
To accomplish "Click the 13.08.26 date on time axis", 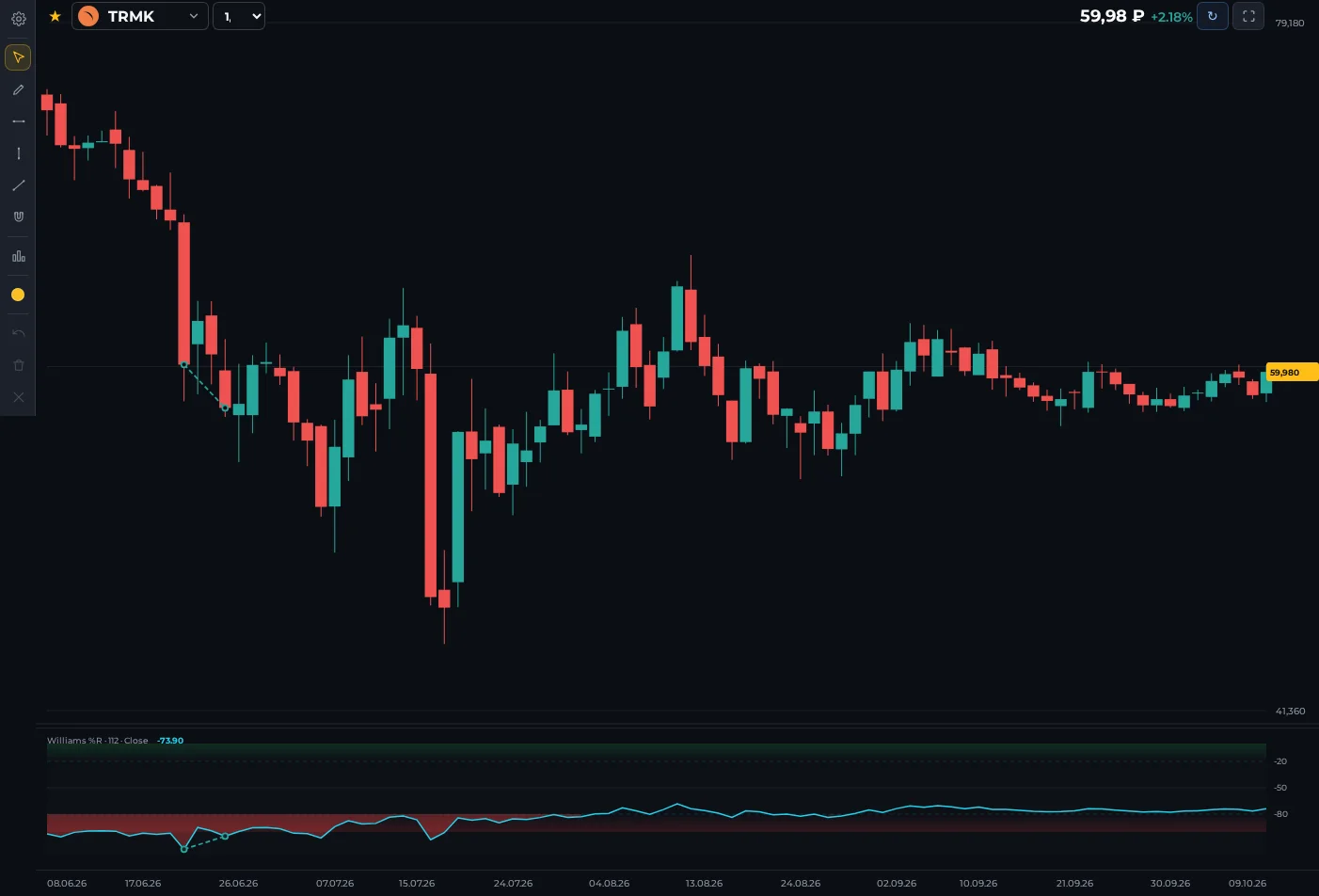I will point(704,884).
